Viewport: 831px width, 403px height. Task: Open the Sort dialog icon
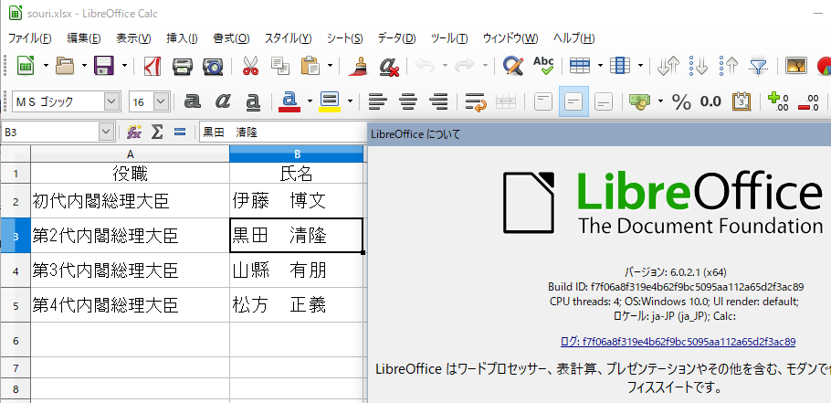[668, 66]
